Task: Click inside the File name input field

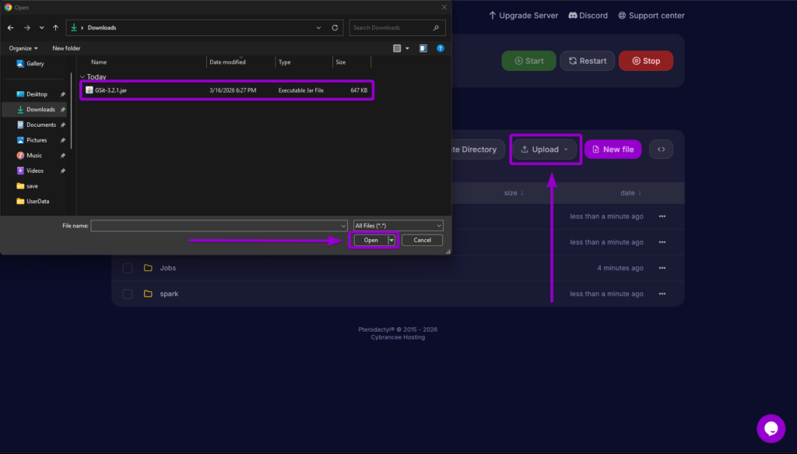Action: (218, 225)
